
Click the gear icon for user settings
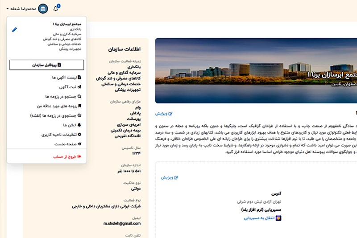pyautogui.click(x=79, y=134)
